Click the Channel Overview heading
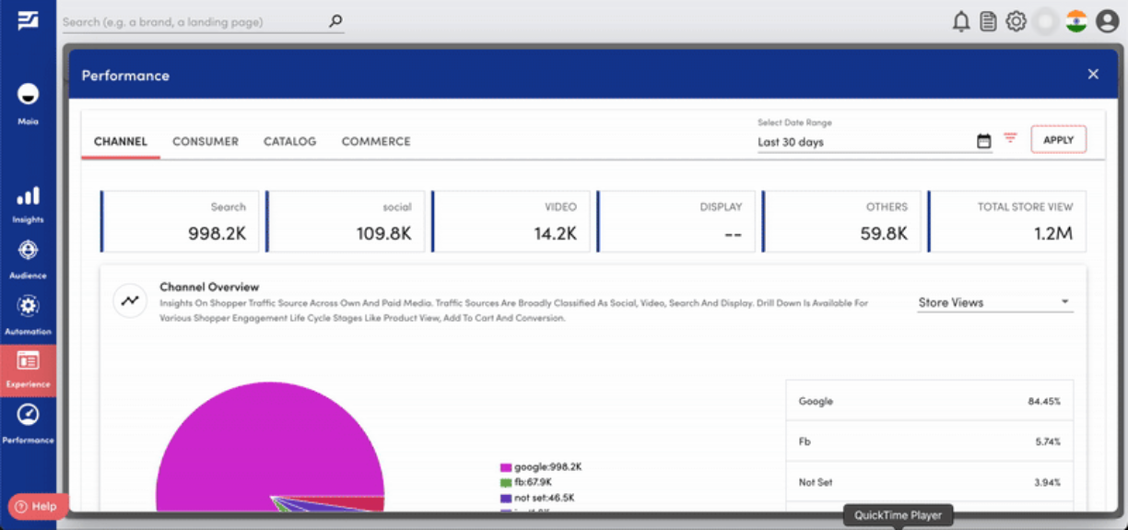Viewport: 1128px width, 530px height. pyautogui.click(x=209, y=287)
